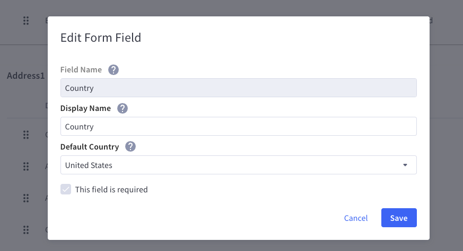The height and width of the screenshot is (251, 463).
Task: Open the Default Country dropdown showing United States
Action: coord(239,165)
